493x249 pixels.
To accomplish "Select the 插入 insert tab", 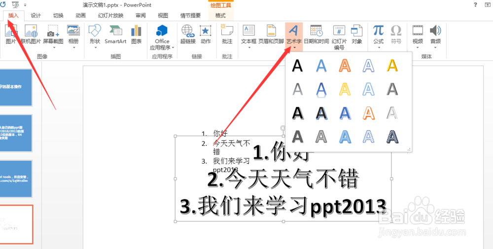I will 13,15.
